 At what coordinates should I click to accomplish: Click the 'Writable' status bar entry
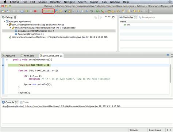click(x=134, y=130)
